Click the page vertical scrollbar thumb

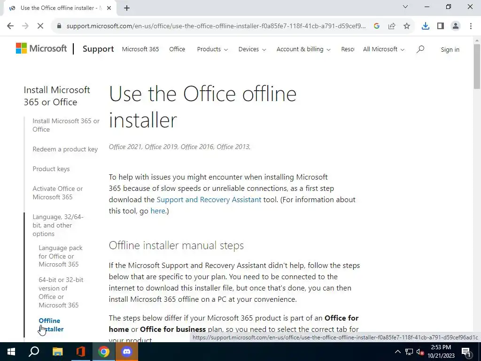(477, 66)
